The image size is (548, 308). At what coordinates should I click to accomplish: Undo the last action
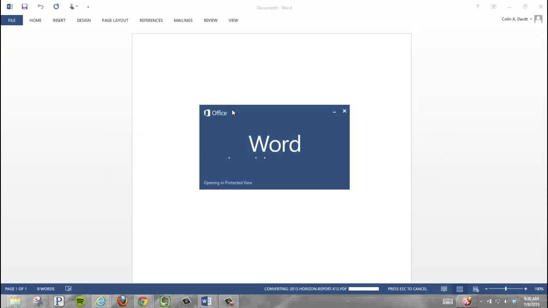click(x=40, y=7)
